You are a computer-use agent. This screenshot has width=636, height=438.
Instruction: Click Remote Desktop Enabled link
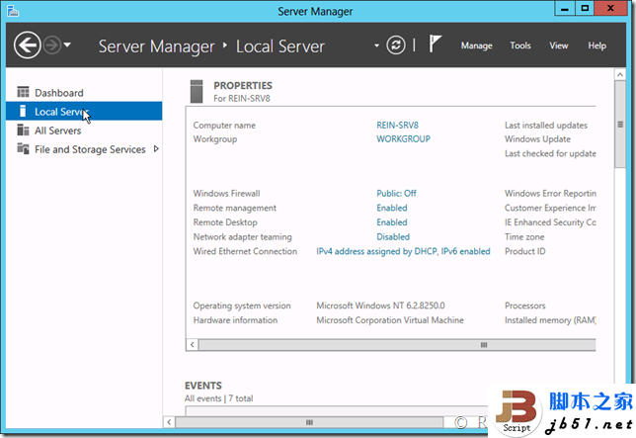(x=392, y=222)
